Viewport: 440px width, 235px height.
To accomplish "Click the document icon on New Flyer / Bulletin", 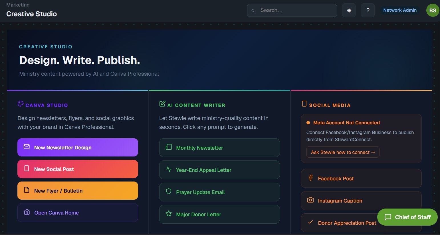I will (27, 190).
